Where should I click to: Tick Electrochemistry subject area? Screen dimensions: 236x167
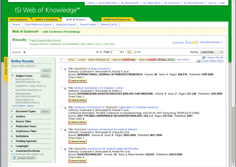click(13, 90)
